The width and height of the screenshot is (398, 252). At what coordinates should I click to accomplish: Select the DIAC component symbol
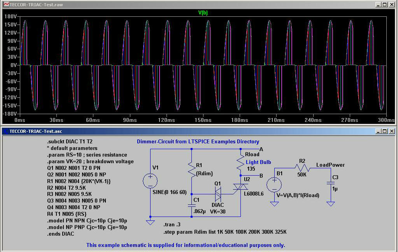pyautogui.click(x=218, y=194)
